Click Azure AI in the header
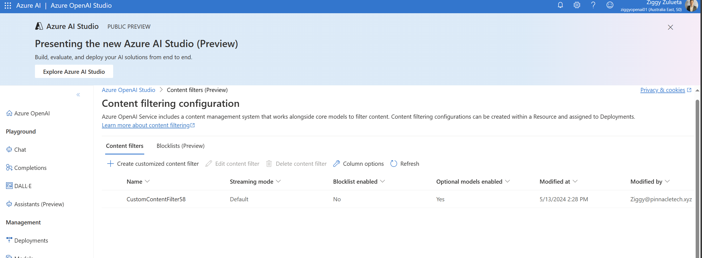702x258 pixels. point(28,6)
